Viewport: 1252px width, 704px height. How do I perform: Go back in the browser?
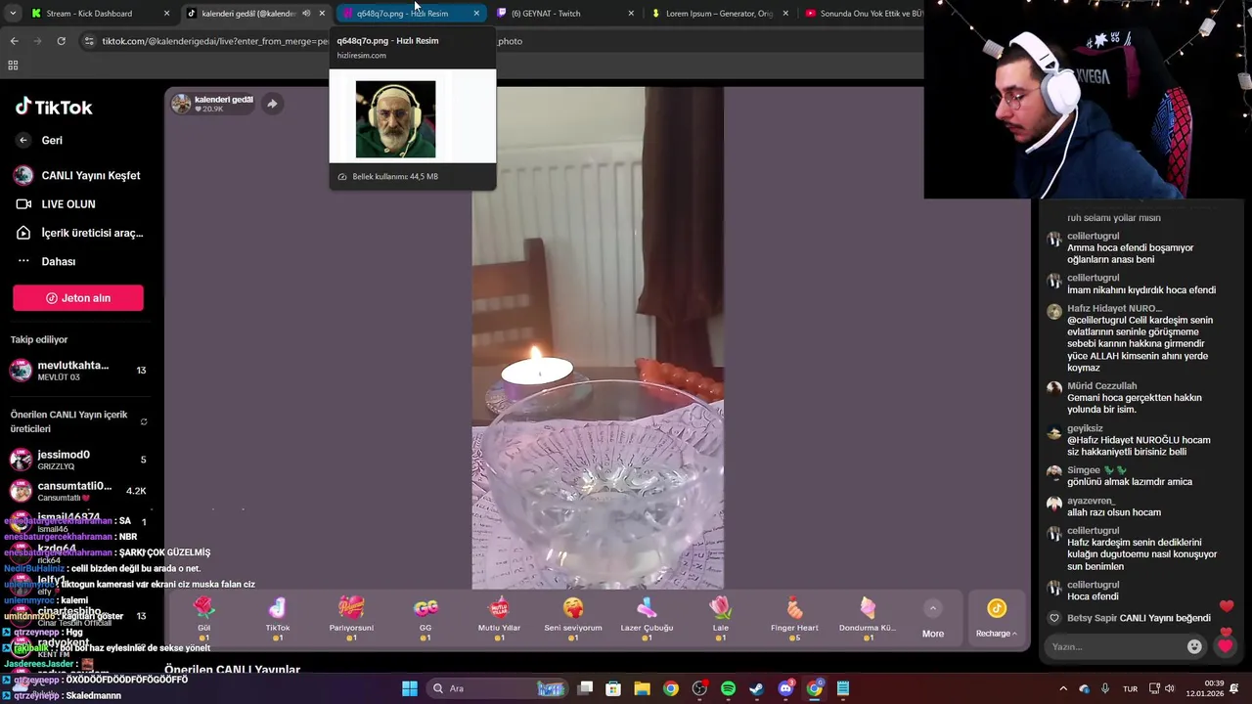14,41
